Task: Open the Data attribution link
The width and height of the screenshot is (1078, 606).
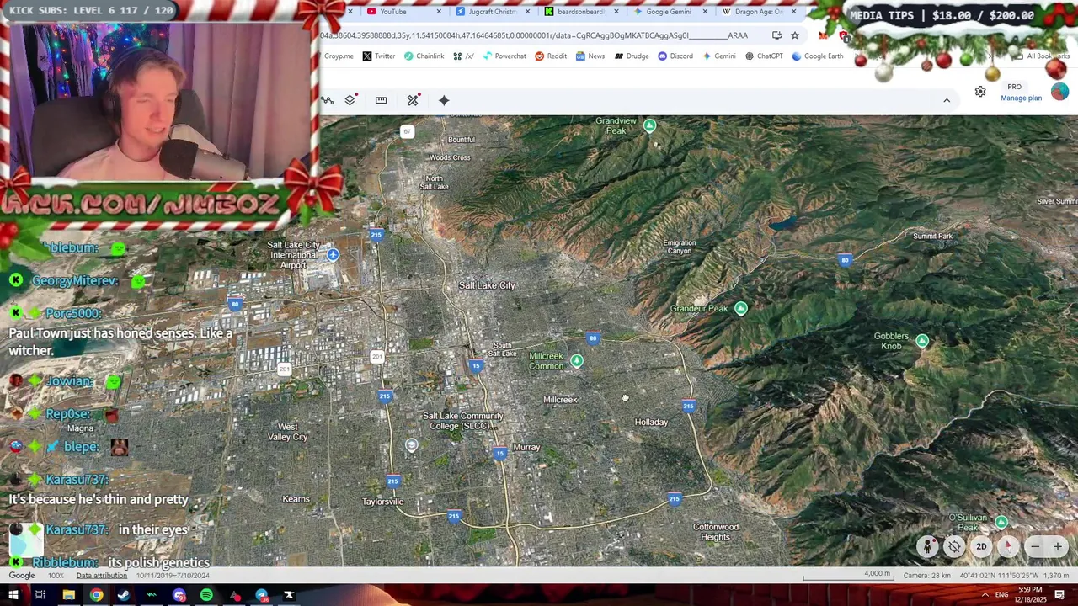Action: (x=101, y=576)
